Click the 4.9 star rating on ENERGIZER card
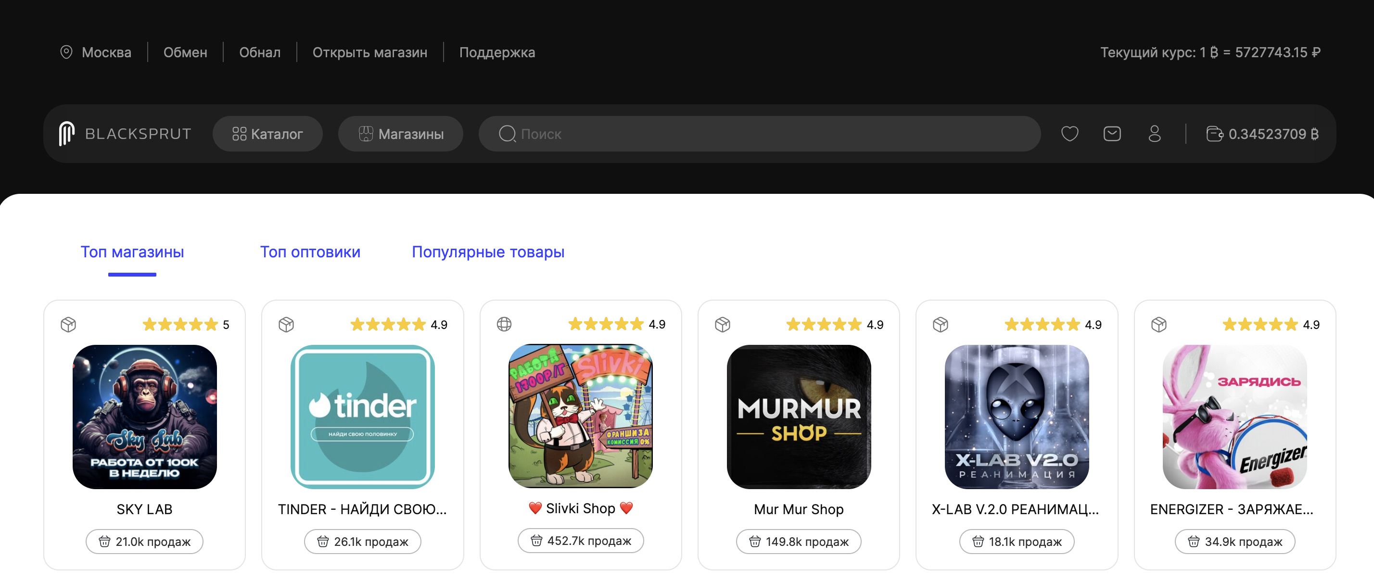This screenshot has height=581, width=1374. (x=1272, y=324)
